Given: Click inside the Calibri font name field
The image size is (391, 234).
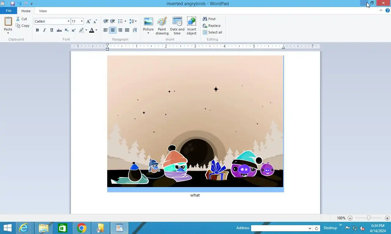Looking at the screenshot, I should pos(50,21).
